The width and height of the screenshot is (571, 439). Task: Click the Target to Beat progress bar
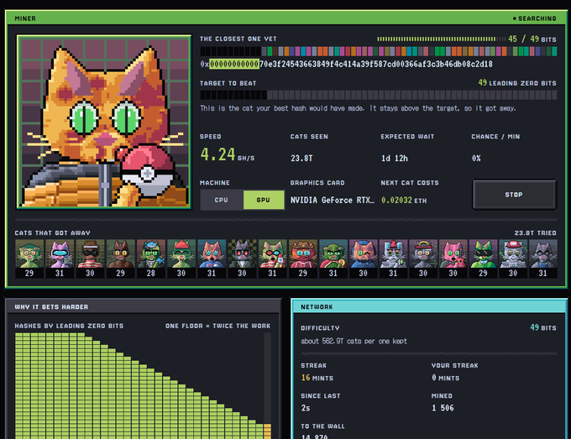point(379,96)
